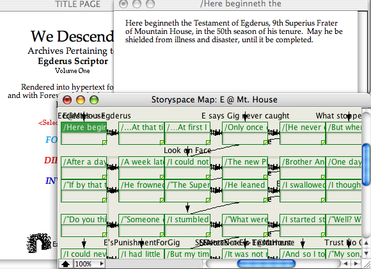Image resolution: width=371 pixels, height=269 pixels.
Task: Click the scroll-right arrow of the horizontal scrollbar
Action: (x=356, y=263)
